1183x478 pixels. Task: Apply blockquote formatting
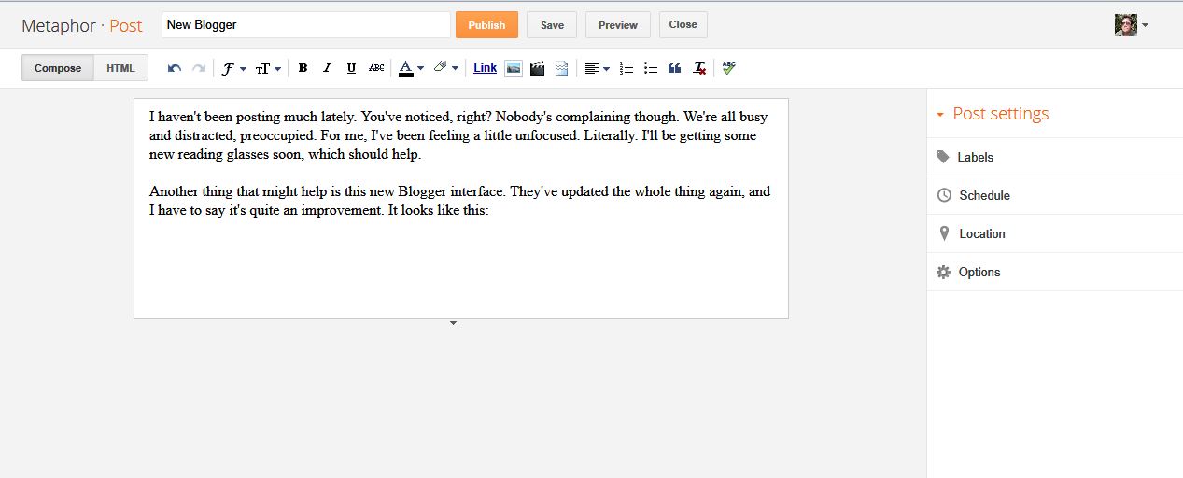tap(675, 68)
